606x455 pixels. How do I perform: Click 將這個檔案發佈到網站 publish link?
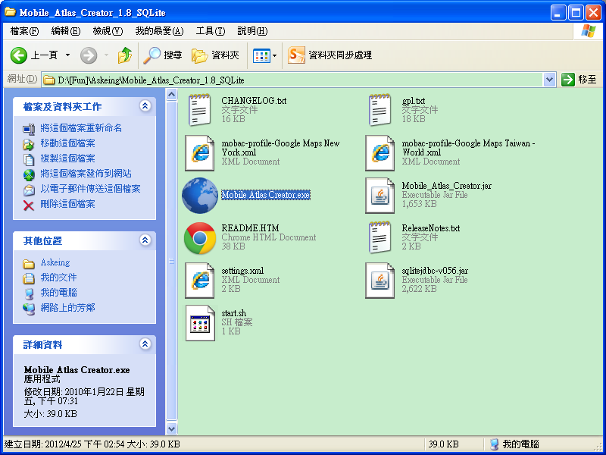click(86, 174)
